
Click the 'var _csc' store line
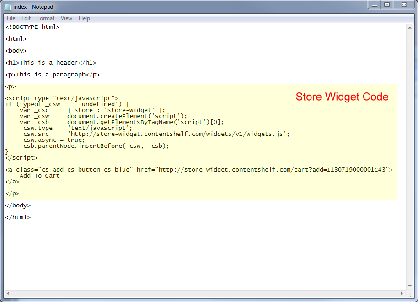point(92,110)
